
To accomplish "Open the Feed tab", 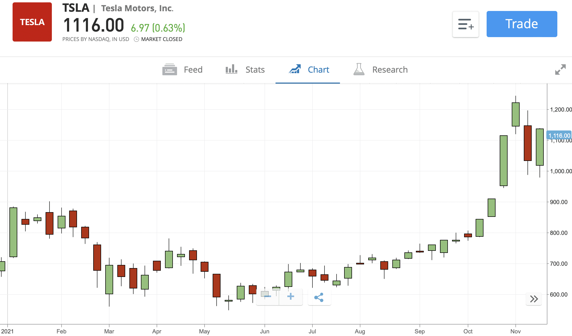I will tap(182, 70).
